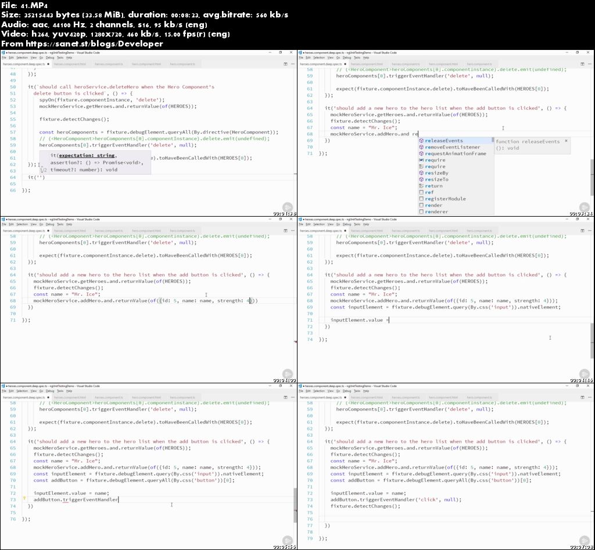
Task: Click split editor icon in the parameter-hint popup frame
Action: click(x=285, y=64)
